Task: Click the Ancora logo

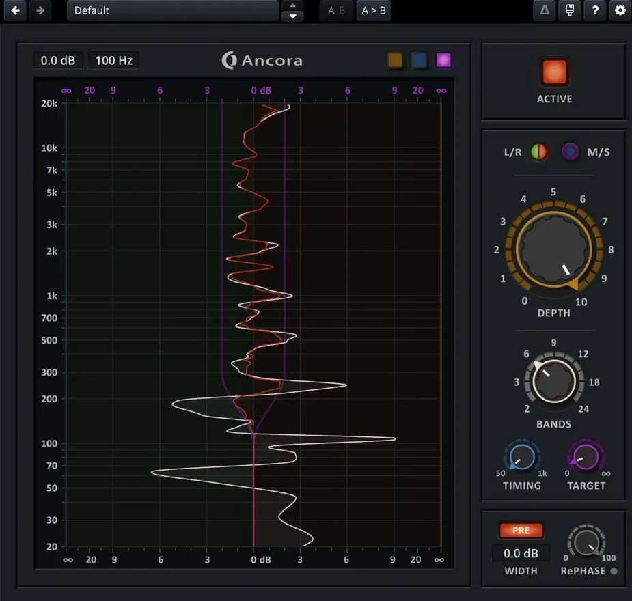Action: point(262,60)
